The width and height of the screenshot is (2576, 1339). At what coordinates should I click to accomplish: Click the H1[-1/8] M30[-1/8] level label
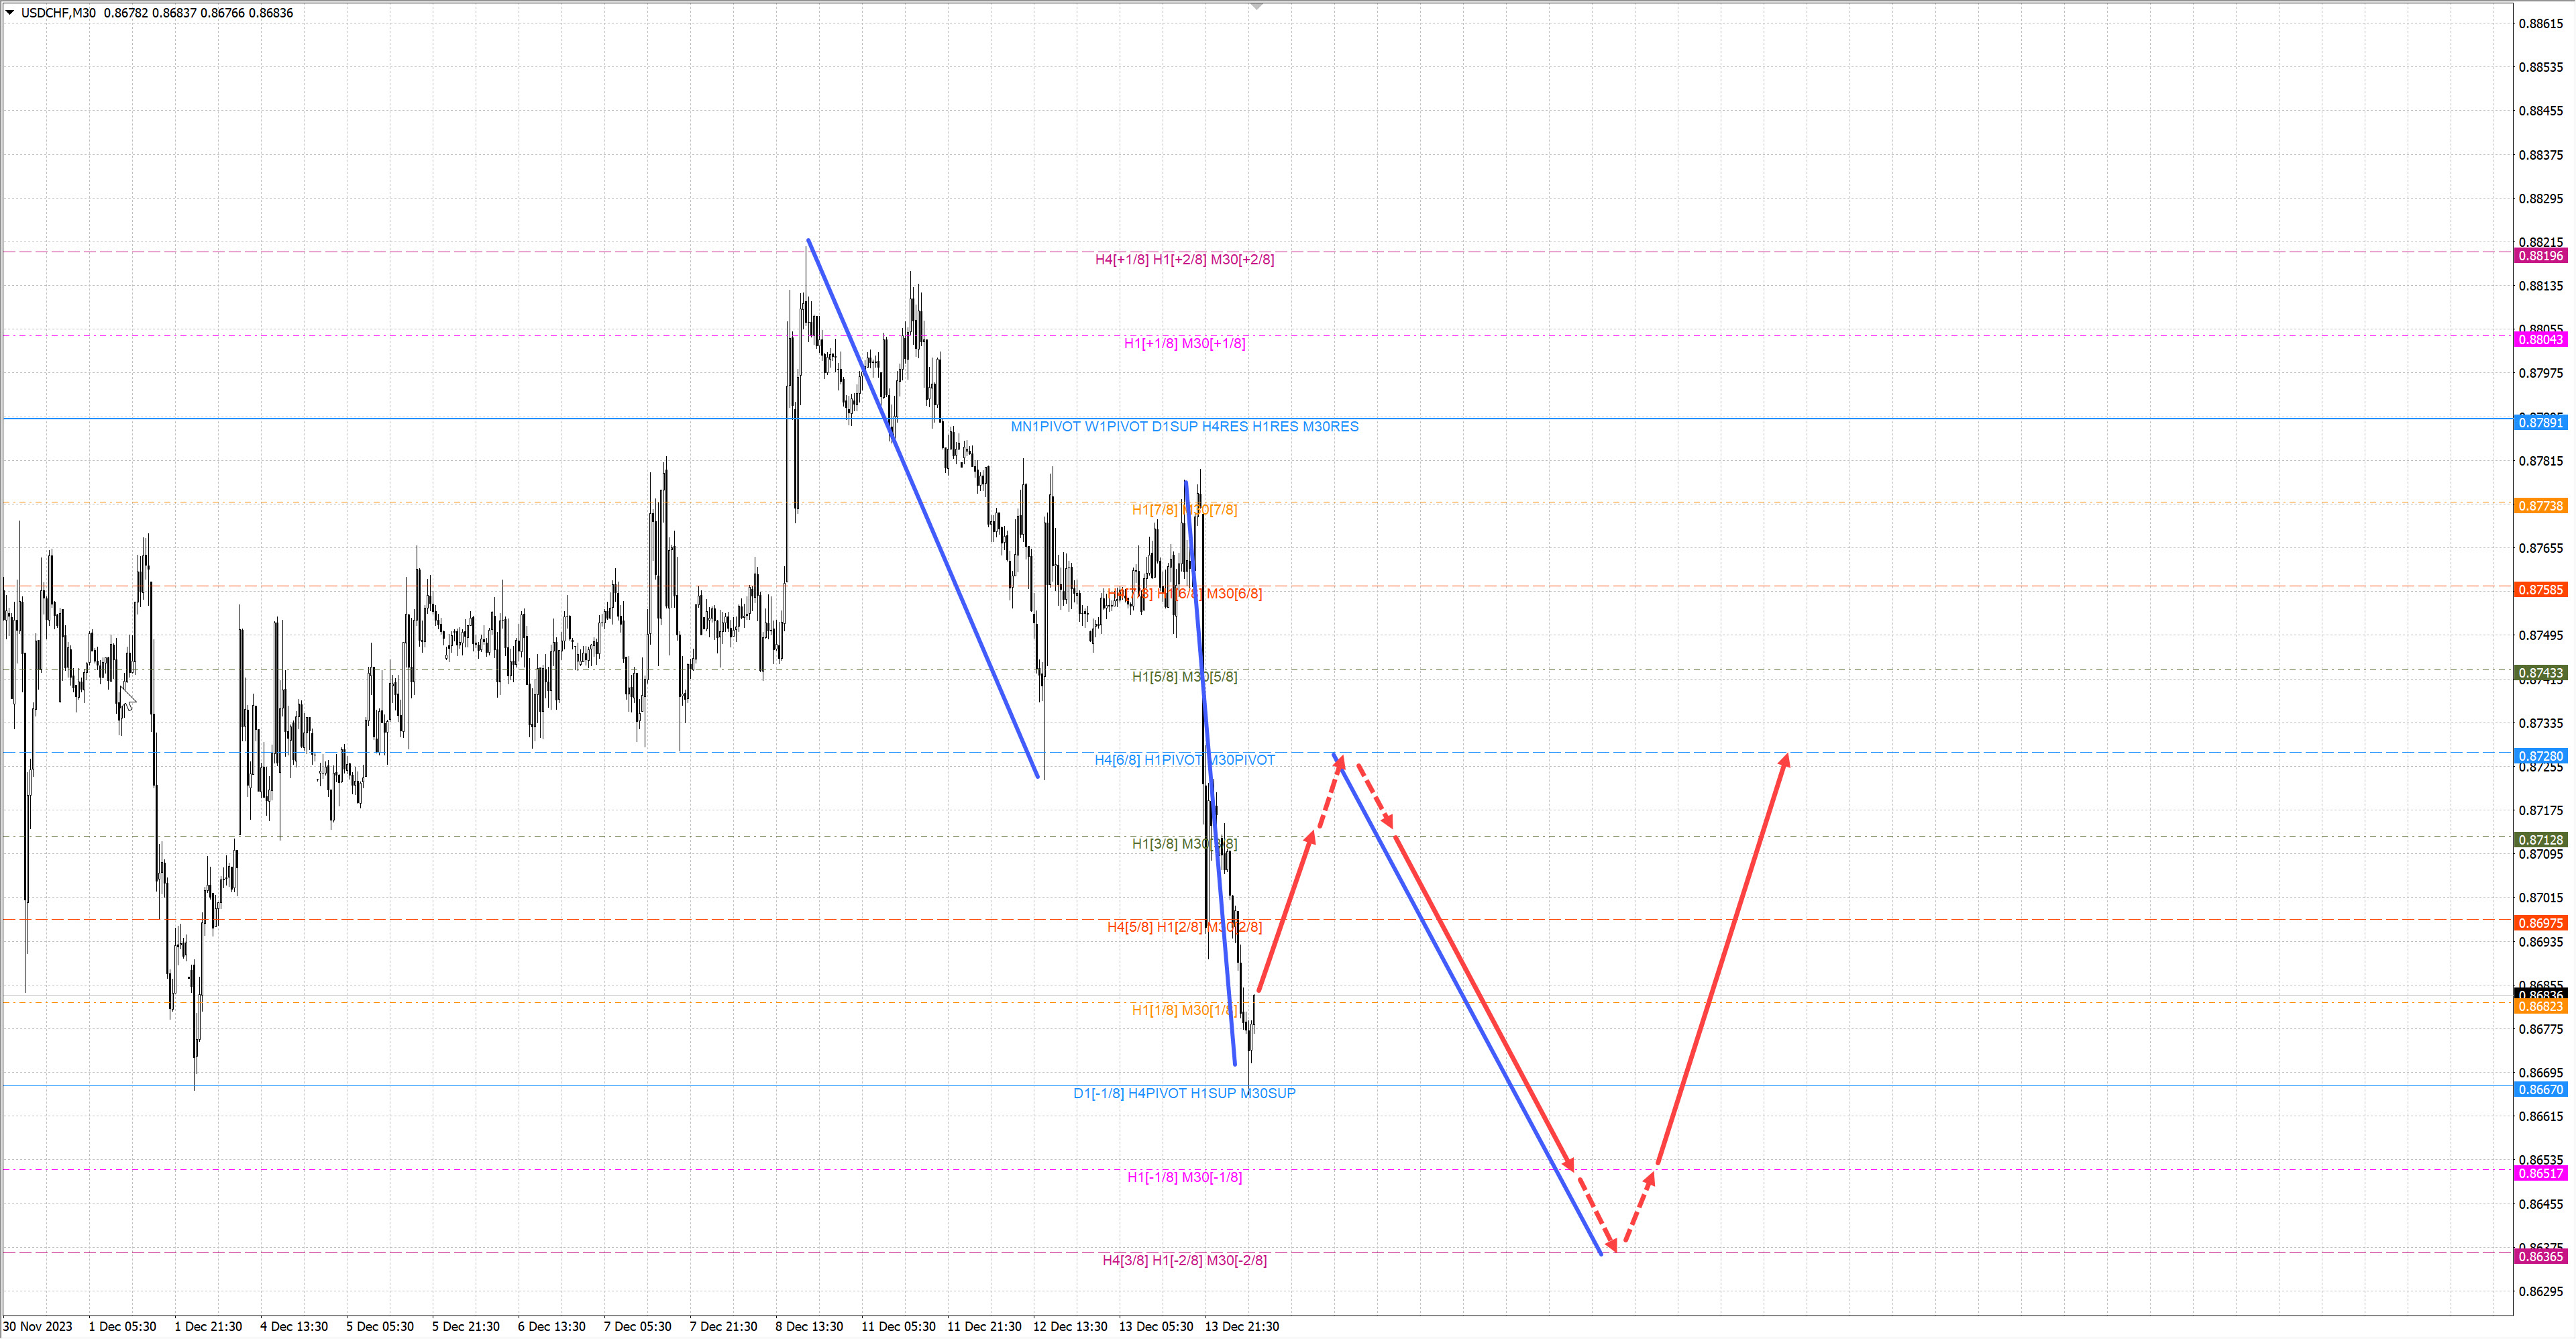point(1184,1177)
